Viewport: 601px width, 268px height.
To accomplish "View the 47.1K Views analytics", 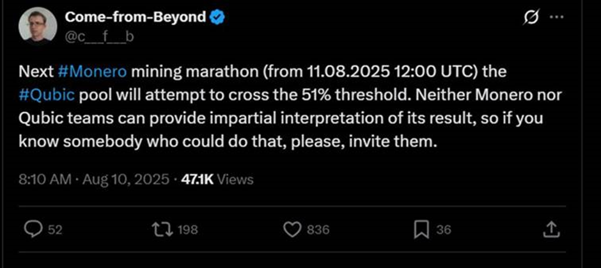I will coord(217,180).
